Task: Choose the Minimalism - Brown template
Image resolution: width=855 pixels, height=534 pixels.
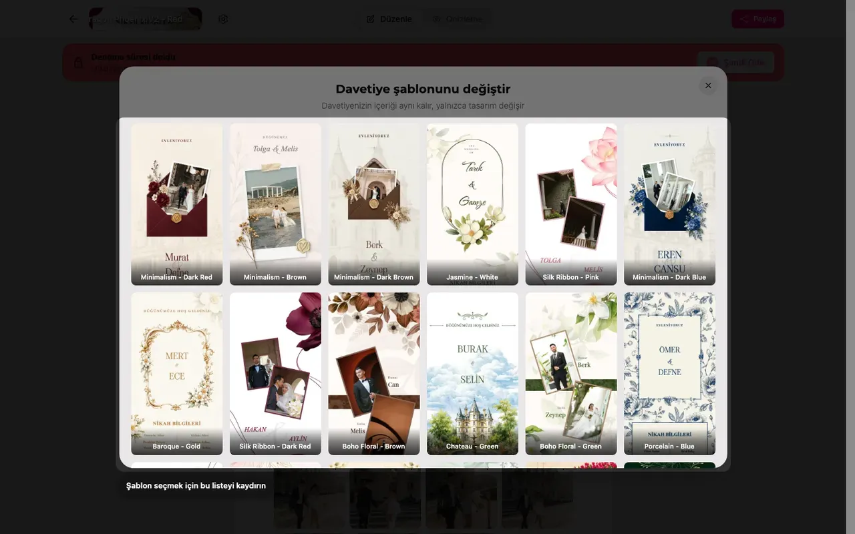Action: point(275,204)
